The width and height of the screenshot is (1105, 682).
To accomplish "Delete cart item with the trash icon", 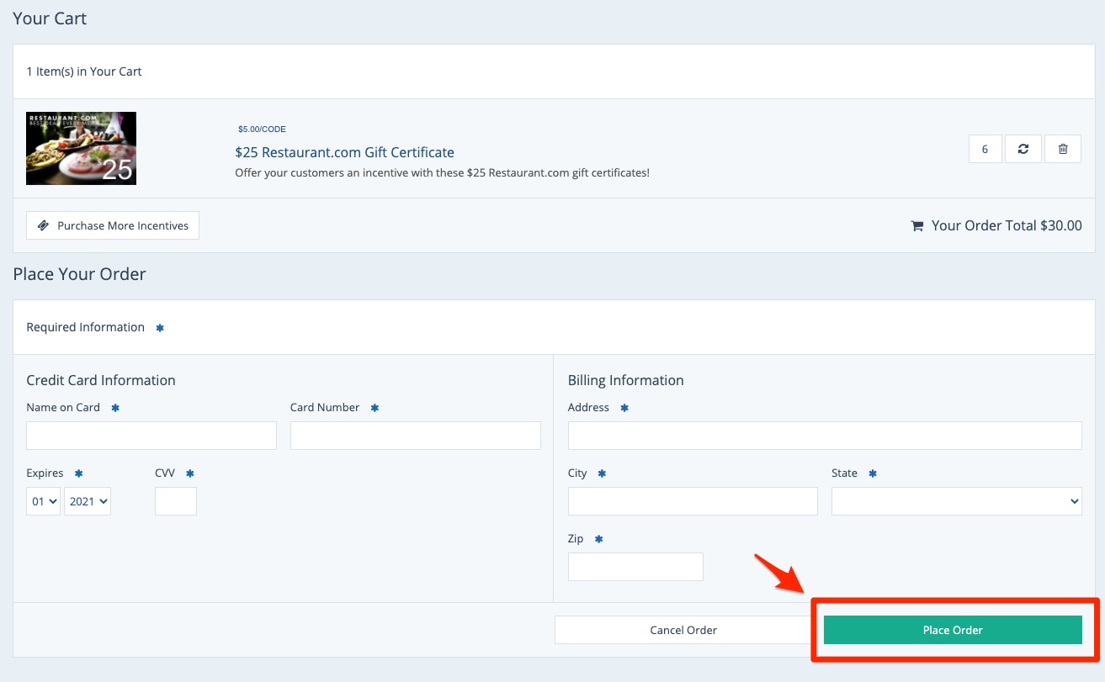I will 1063,149.
